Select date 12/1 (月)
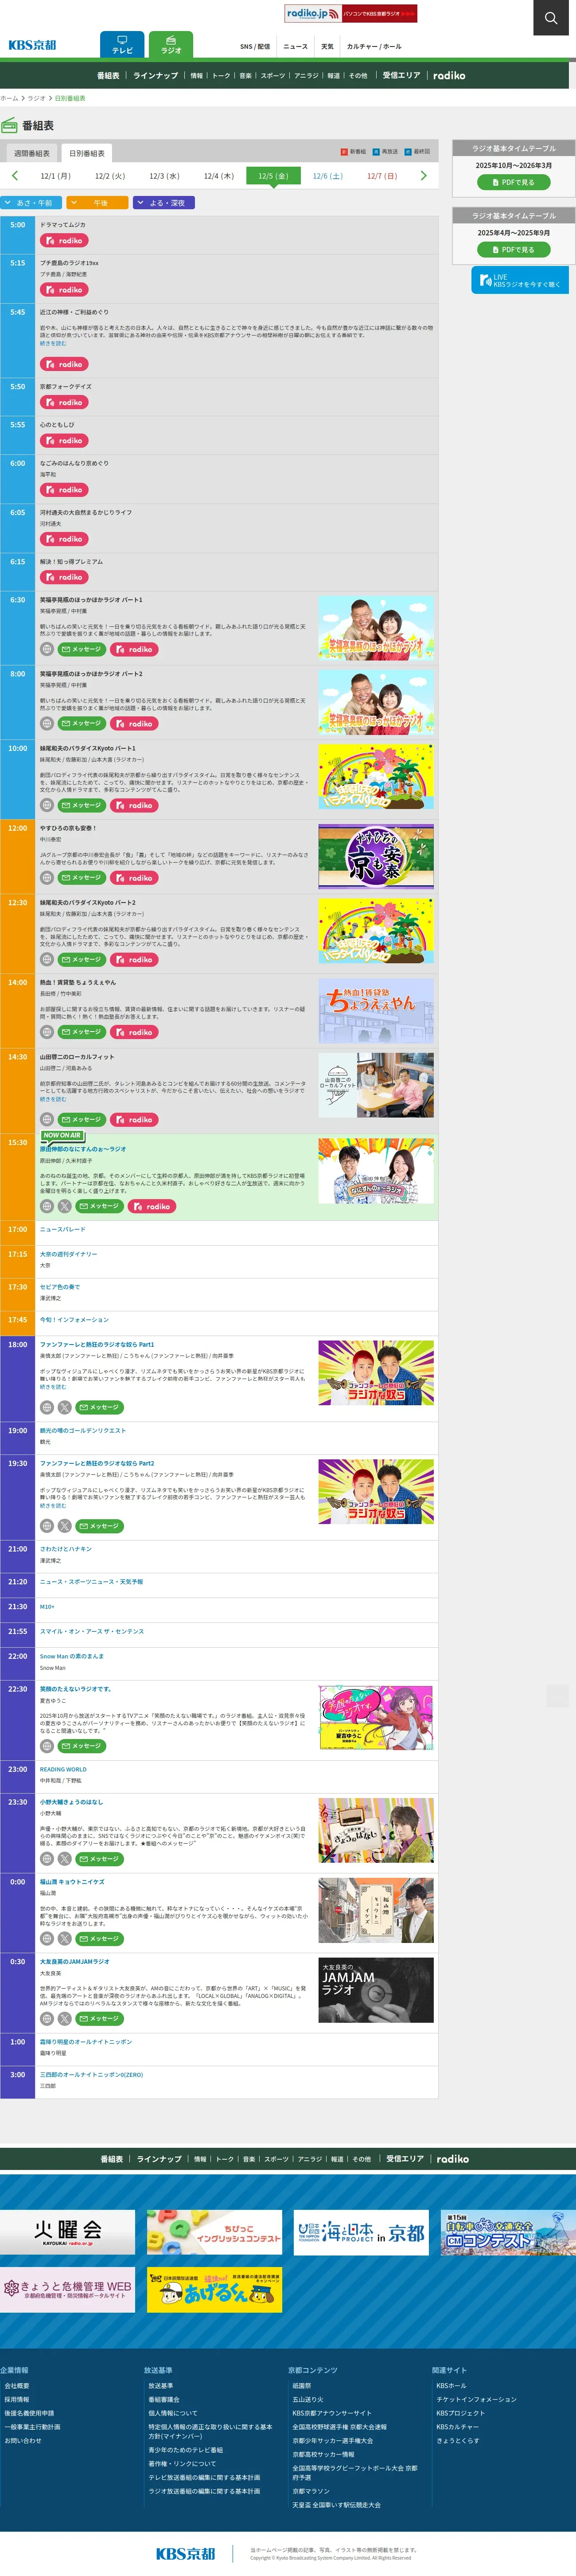This screenshot has width=576, height=2576. tap(55, 176)
